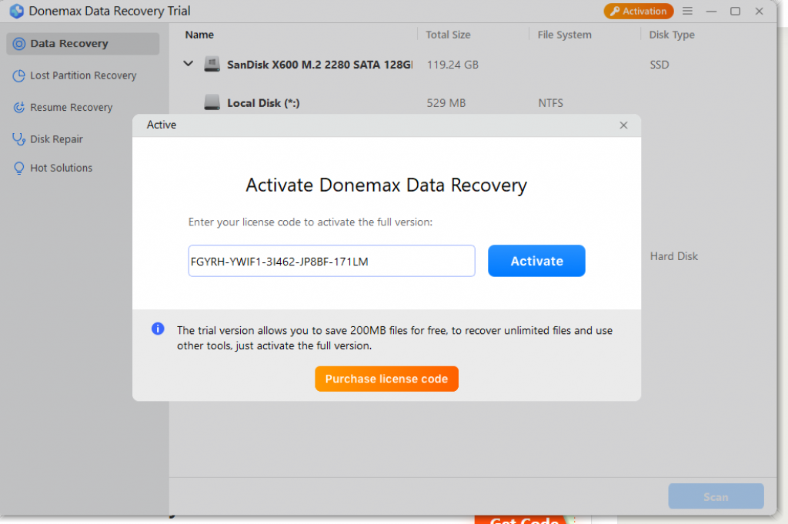Viewport: 788px width, 524px height.
Task: Click into the license code field
Action: 332,261
